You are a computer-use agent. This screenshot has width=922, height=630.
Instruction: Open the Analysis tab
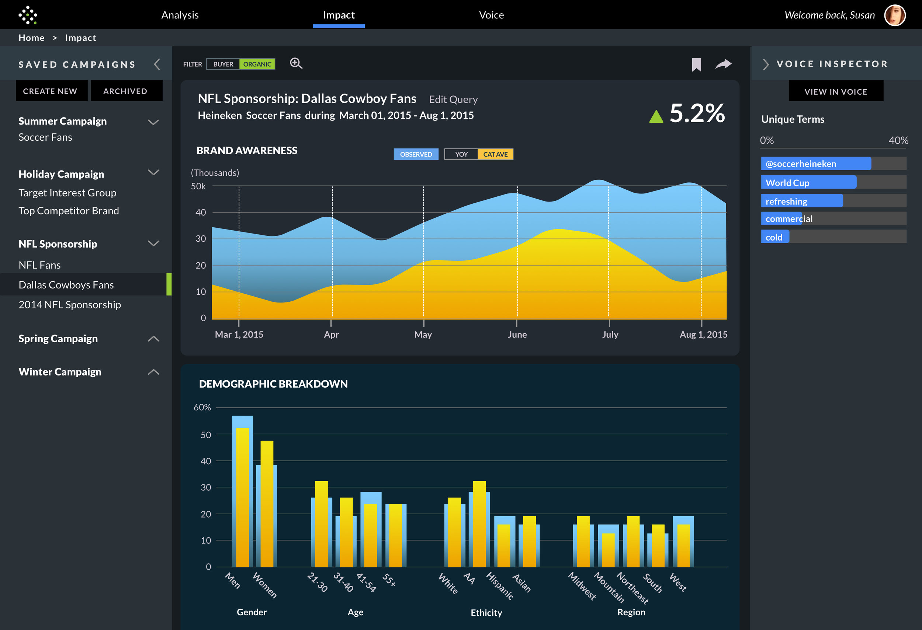pyautogui.click(x=180, y=15)
